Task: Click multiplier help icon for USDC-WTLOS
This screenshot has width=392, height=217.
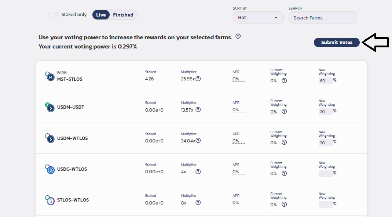Action: [x=198, y=172]
